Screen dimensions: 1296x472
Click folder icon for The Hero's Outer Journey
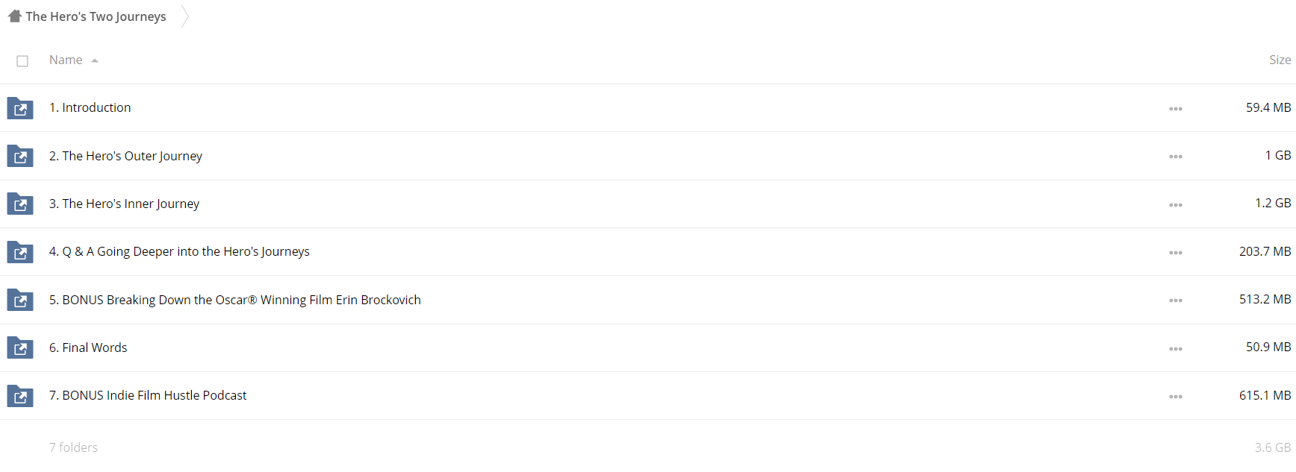(x=20, y=156)
